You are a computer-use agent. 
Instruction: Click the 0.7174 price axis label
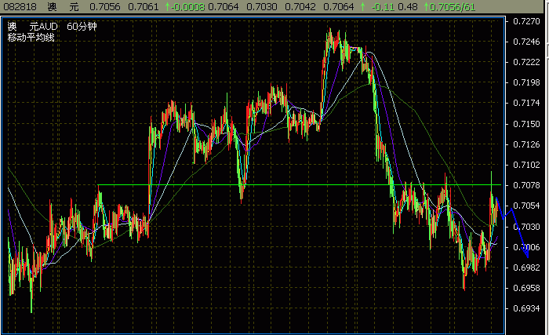click(x=526, y=103)
